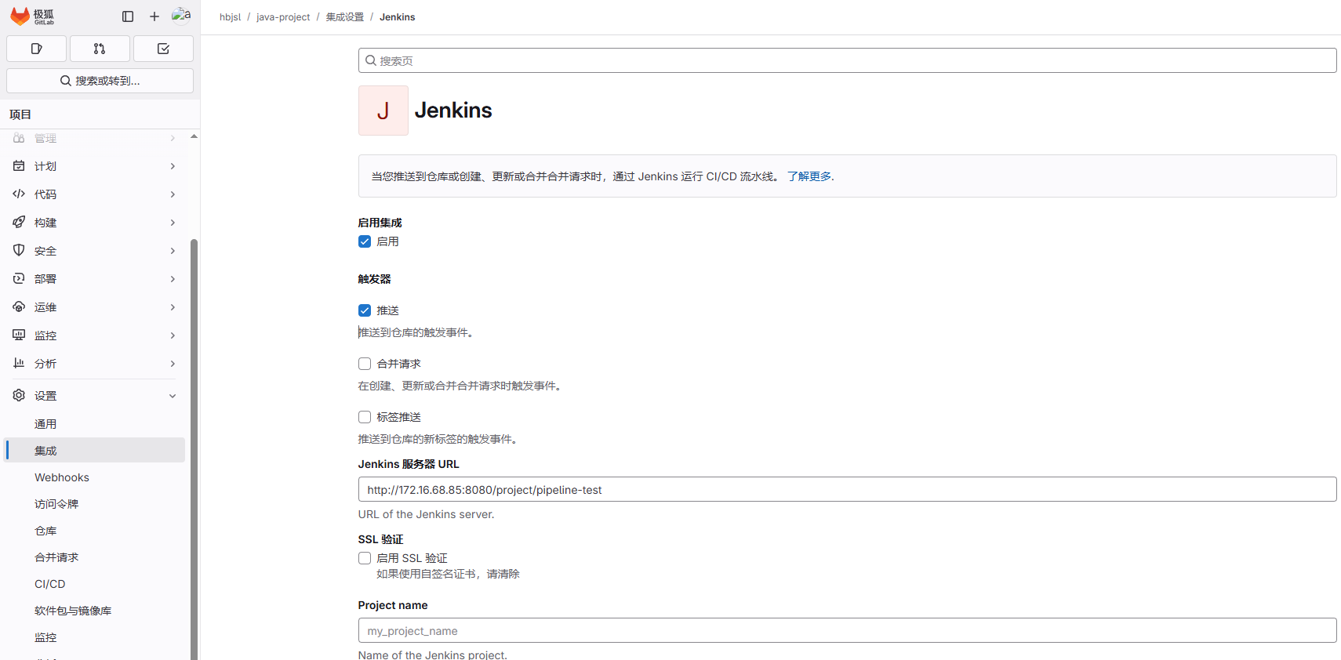
Task: Open 监控 settings submenu item
Action: pos(94,637)
